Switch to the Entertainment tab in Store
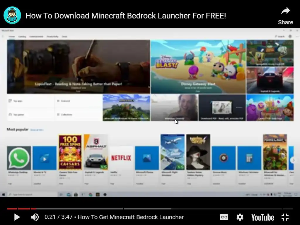Screen dimensions: 300x225 coord(36,37)
